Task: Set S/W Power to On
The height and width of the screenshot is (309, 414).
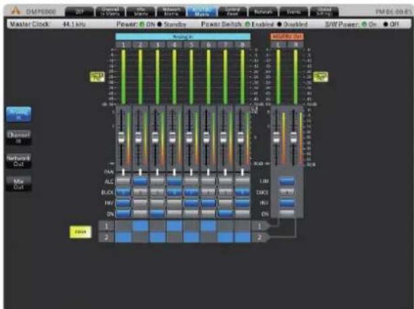Action: [365, 24]
